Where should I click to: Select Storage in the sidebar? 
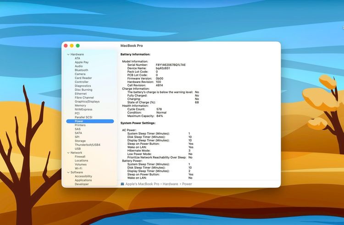tap(80, 141)
